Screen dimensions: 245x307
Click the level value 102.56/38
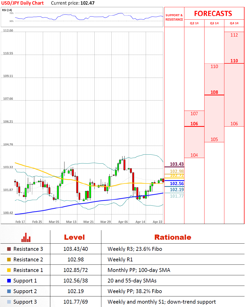(76, 281)
